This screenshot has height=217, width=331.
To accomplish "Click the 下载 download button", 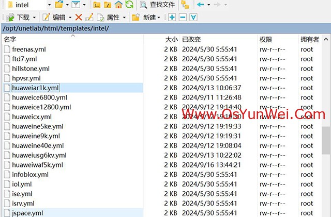I will point(17,17).
